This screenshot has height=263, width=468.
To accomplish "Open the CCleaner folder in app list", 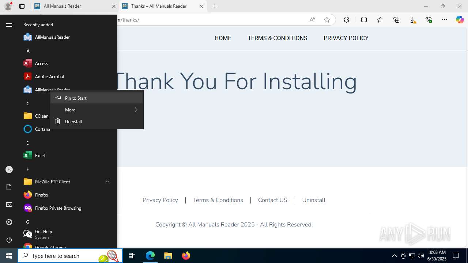I will coord(35,116).
